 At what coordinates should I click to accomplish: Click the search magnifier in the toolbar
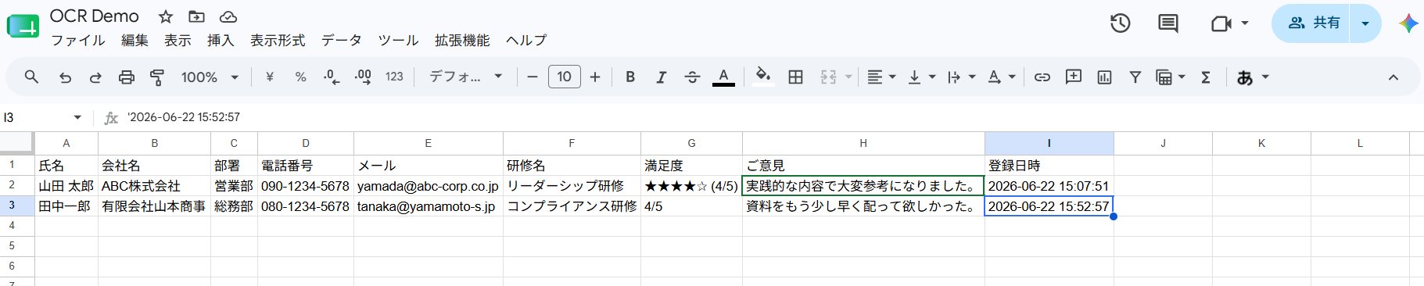tap(31, 77)
